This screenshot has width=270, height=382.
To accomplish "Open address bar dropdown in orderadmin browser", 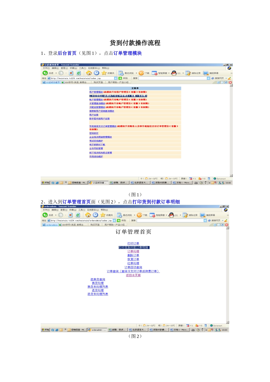I will coord(115,220).
